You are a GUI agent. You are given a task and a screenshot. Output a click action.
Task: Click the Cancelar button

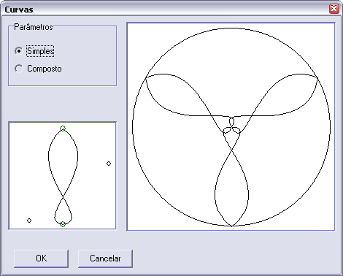[105, 258]
